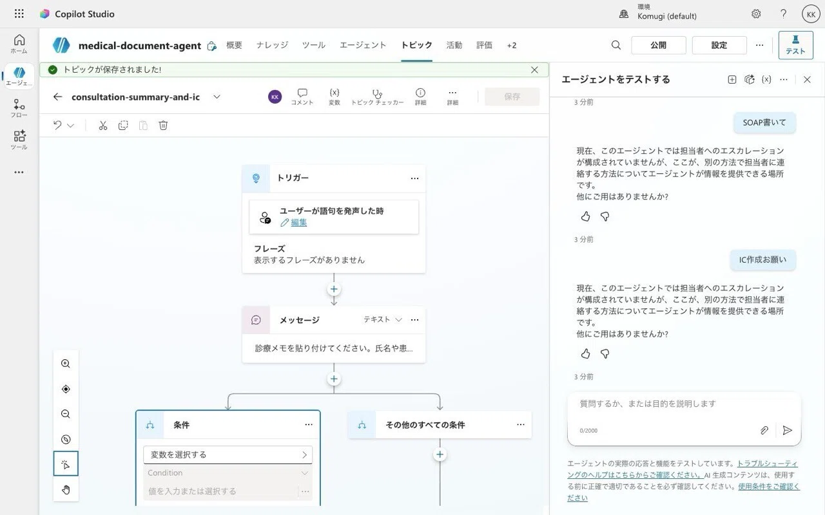Open the コメント (comment) toolbar button
The image size is (825, 515).
(x=302, y=97)
